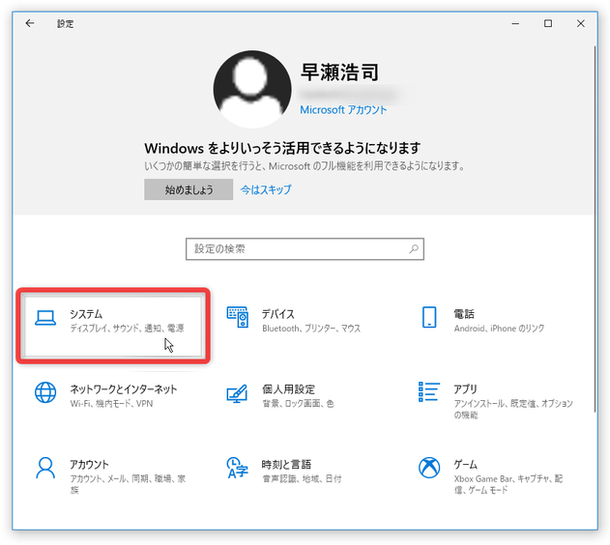Screen dimensions: 610x545
Task: Minimize the 設定 window
Action: [515, 24]
